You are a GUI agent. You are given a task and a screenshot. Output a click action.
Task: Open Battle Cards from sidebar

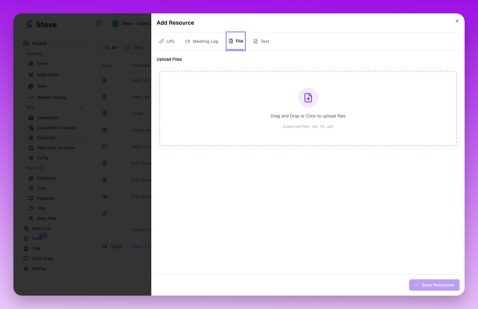tap(48, 75)
